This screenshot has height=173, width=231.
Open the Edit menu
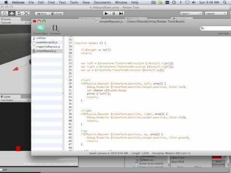coord(41,2)
